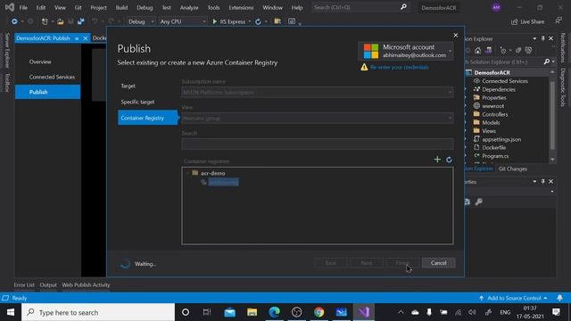571x321 pixels.
Task: Open the Debug configuration dropdown
Action: point(141,21)
